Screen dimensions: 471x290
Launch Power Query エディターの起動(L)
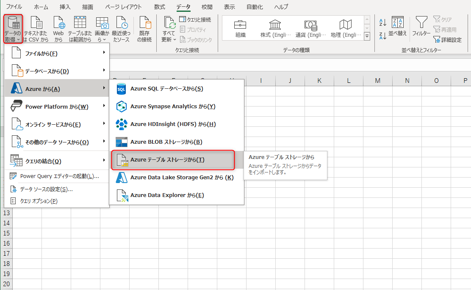click(57, 176)
